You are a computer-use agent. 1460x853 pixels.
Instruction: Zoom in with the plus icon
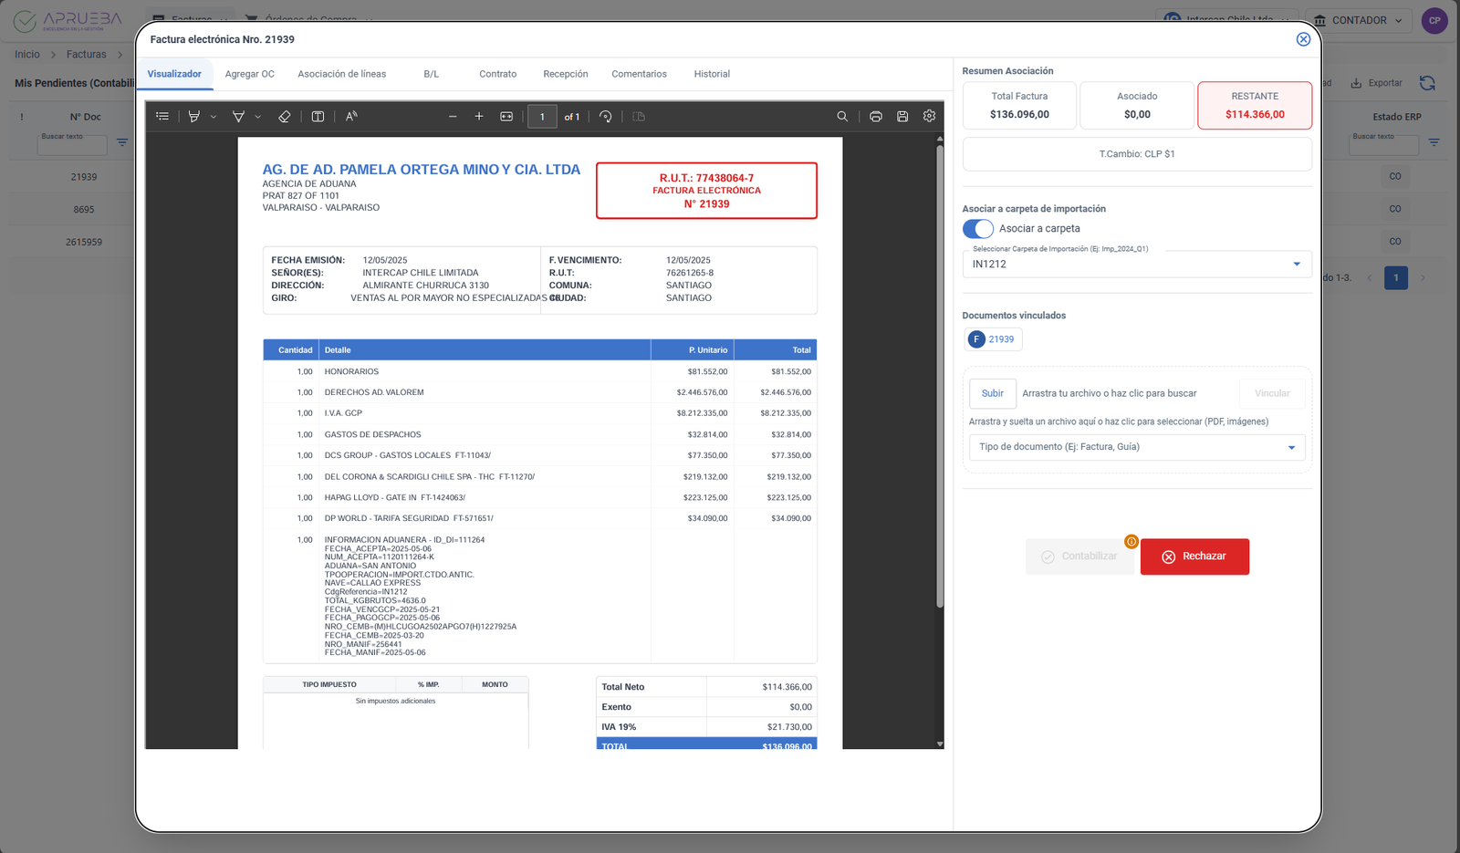(x=479, y=117)
